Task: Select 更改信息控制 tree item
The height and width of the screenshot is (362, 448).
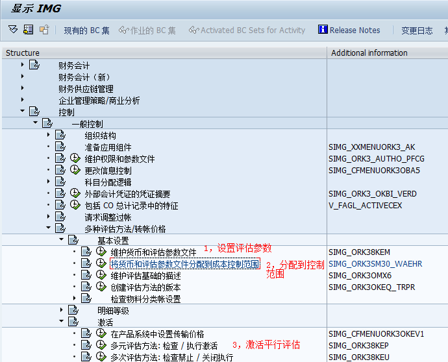Action: (x=108, y=171)
